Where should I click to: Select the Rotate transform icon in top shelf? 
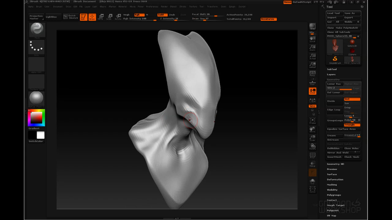[118, 17]
